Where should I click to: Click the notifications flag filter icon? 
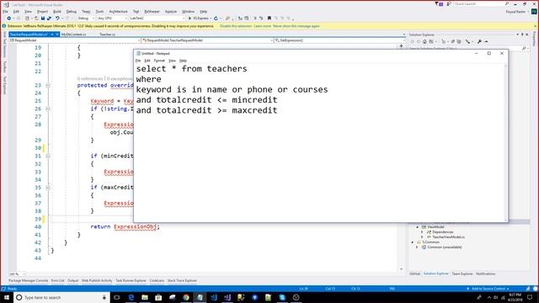coord(439,3)
